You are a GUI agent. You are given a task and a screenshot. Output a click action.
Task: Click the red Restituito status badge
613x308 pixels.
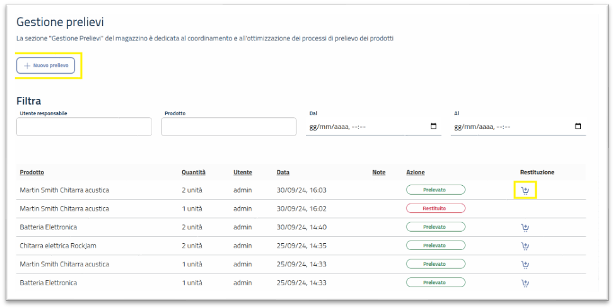[x=435, y=208]
